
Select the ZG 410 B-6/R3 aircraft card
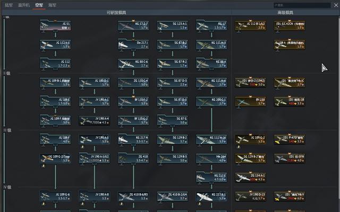[x=133, y=197]
